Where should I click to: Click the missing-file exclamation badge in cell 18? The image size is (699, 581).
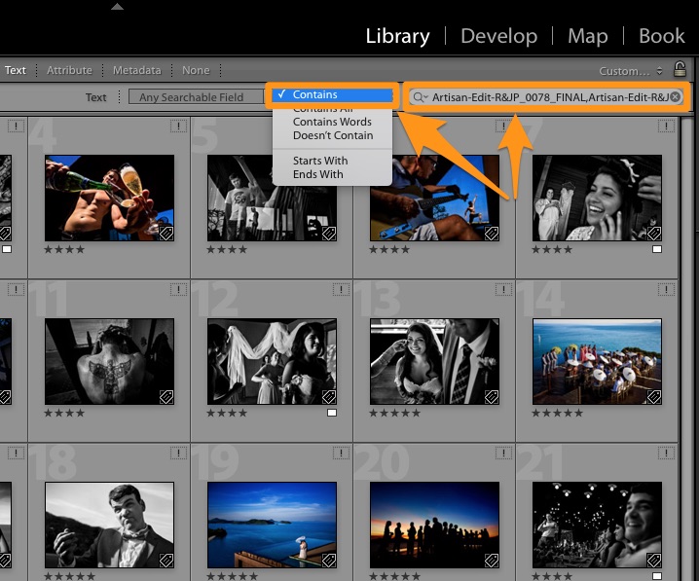(x=178, y=454)
